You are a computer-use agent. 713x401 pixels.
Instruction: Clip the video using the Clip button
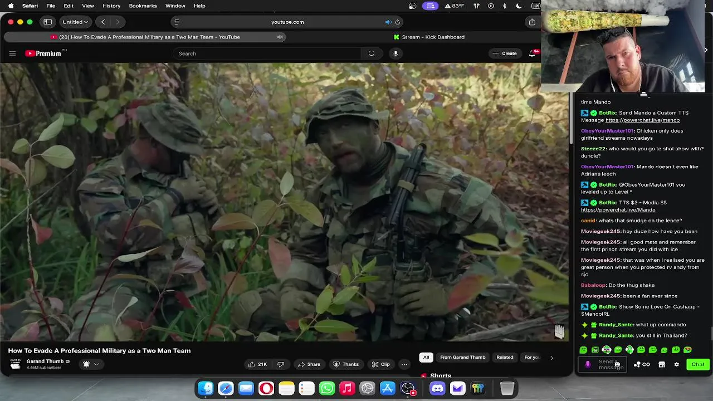[x=381, y=364]
